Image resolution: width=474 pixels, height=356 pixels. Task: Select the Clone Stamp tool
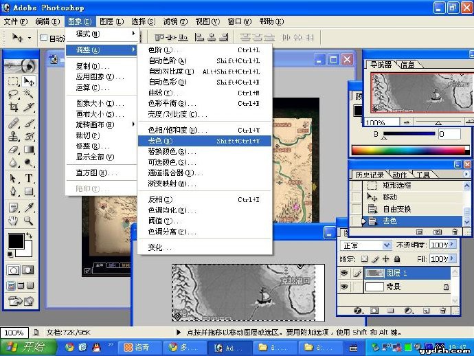(x=13, y=136)
